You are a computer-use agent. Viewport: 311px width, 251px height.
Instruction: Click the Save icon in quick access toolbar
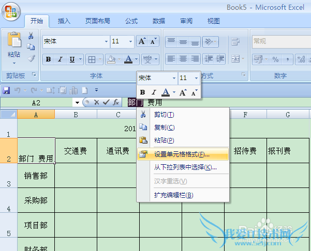coord(7,90)
